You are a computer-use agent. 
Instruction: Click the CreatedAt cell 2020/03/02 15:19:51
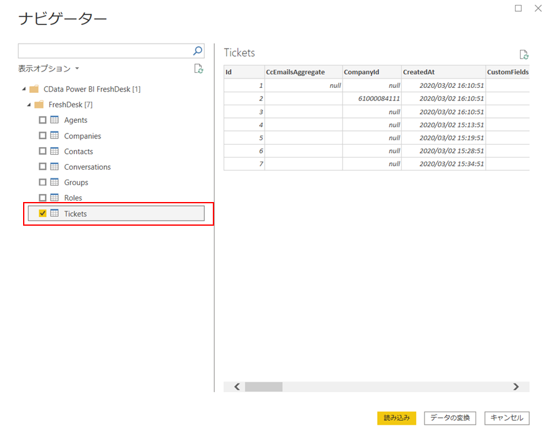click(444, 138)
